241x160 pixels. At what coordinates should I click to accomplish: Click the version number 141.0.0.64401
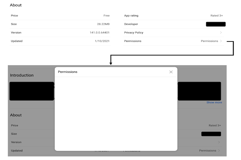[99, 32]
